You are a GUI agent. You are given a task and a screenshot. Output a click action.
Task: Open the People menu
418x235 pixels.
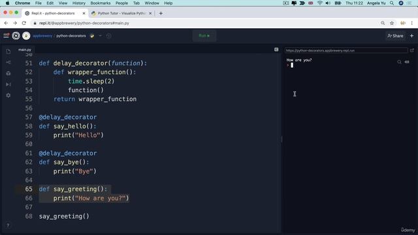click(x=121, y=3)
